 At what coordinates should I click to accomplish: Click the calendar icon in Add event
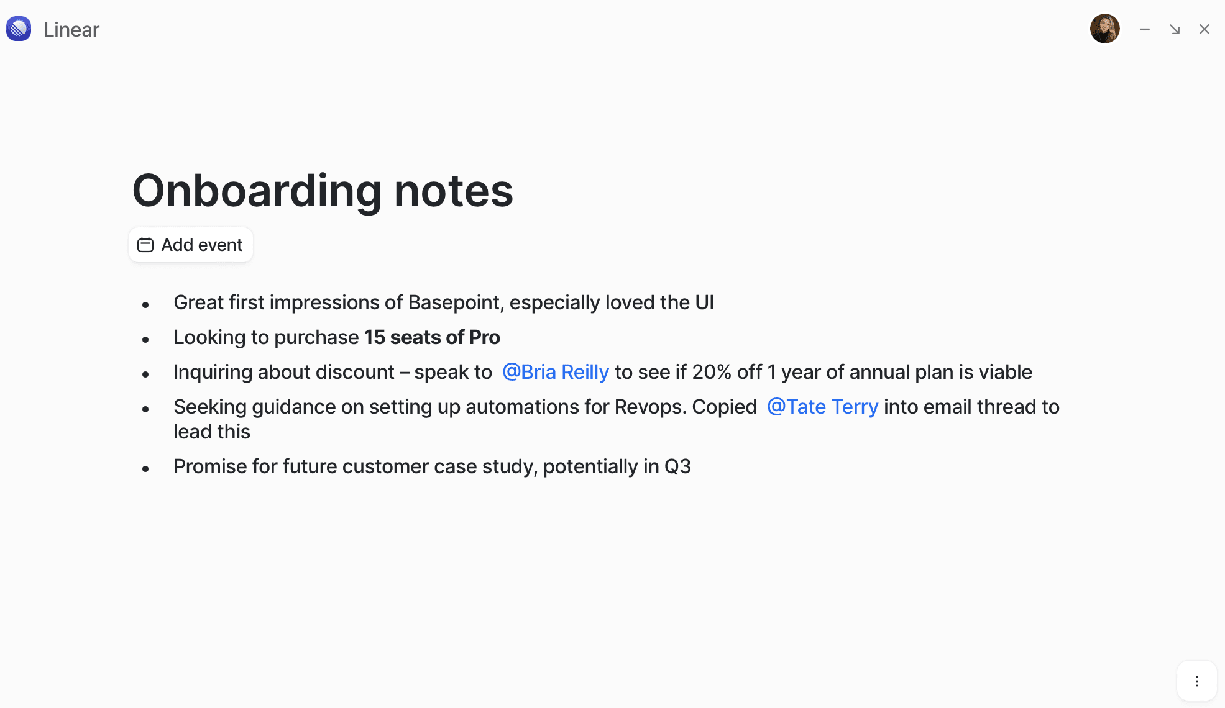[145, 245]
